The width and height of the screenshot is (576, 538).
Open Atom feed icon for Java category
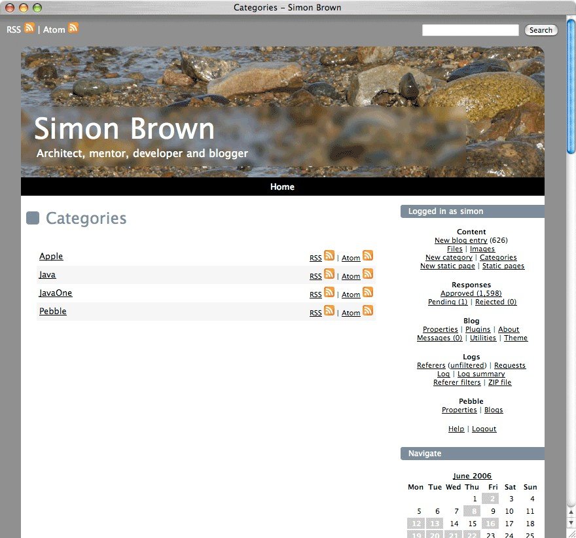coord(368,274)
